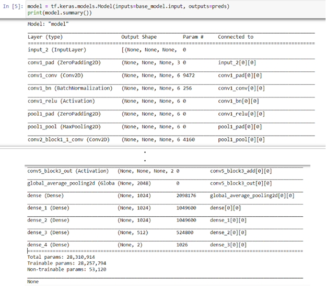
Task: Select the input_2 (InputLayer) row
Action: pos(171,50)
